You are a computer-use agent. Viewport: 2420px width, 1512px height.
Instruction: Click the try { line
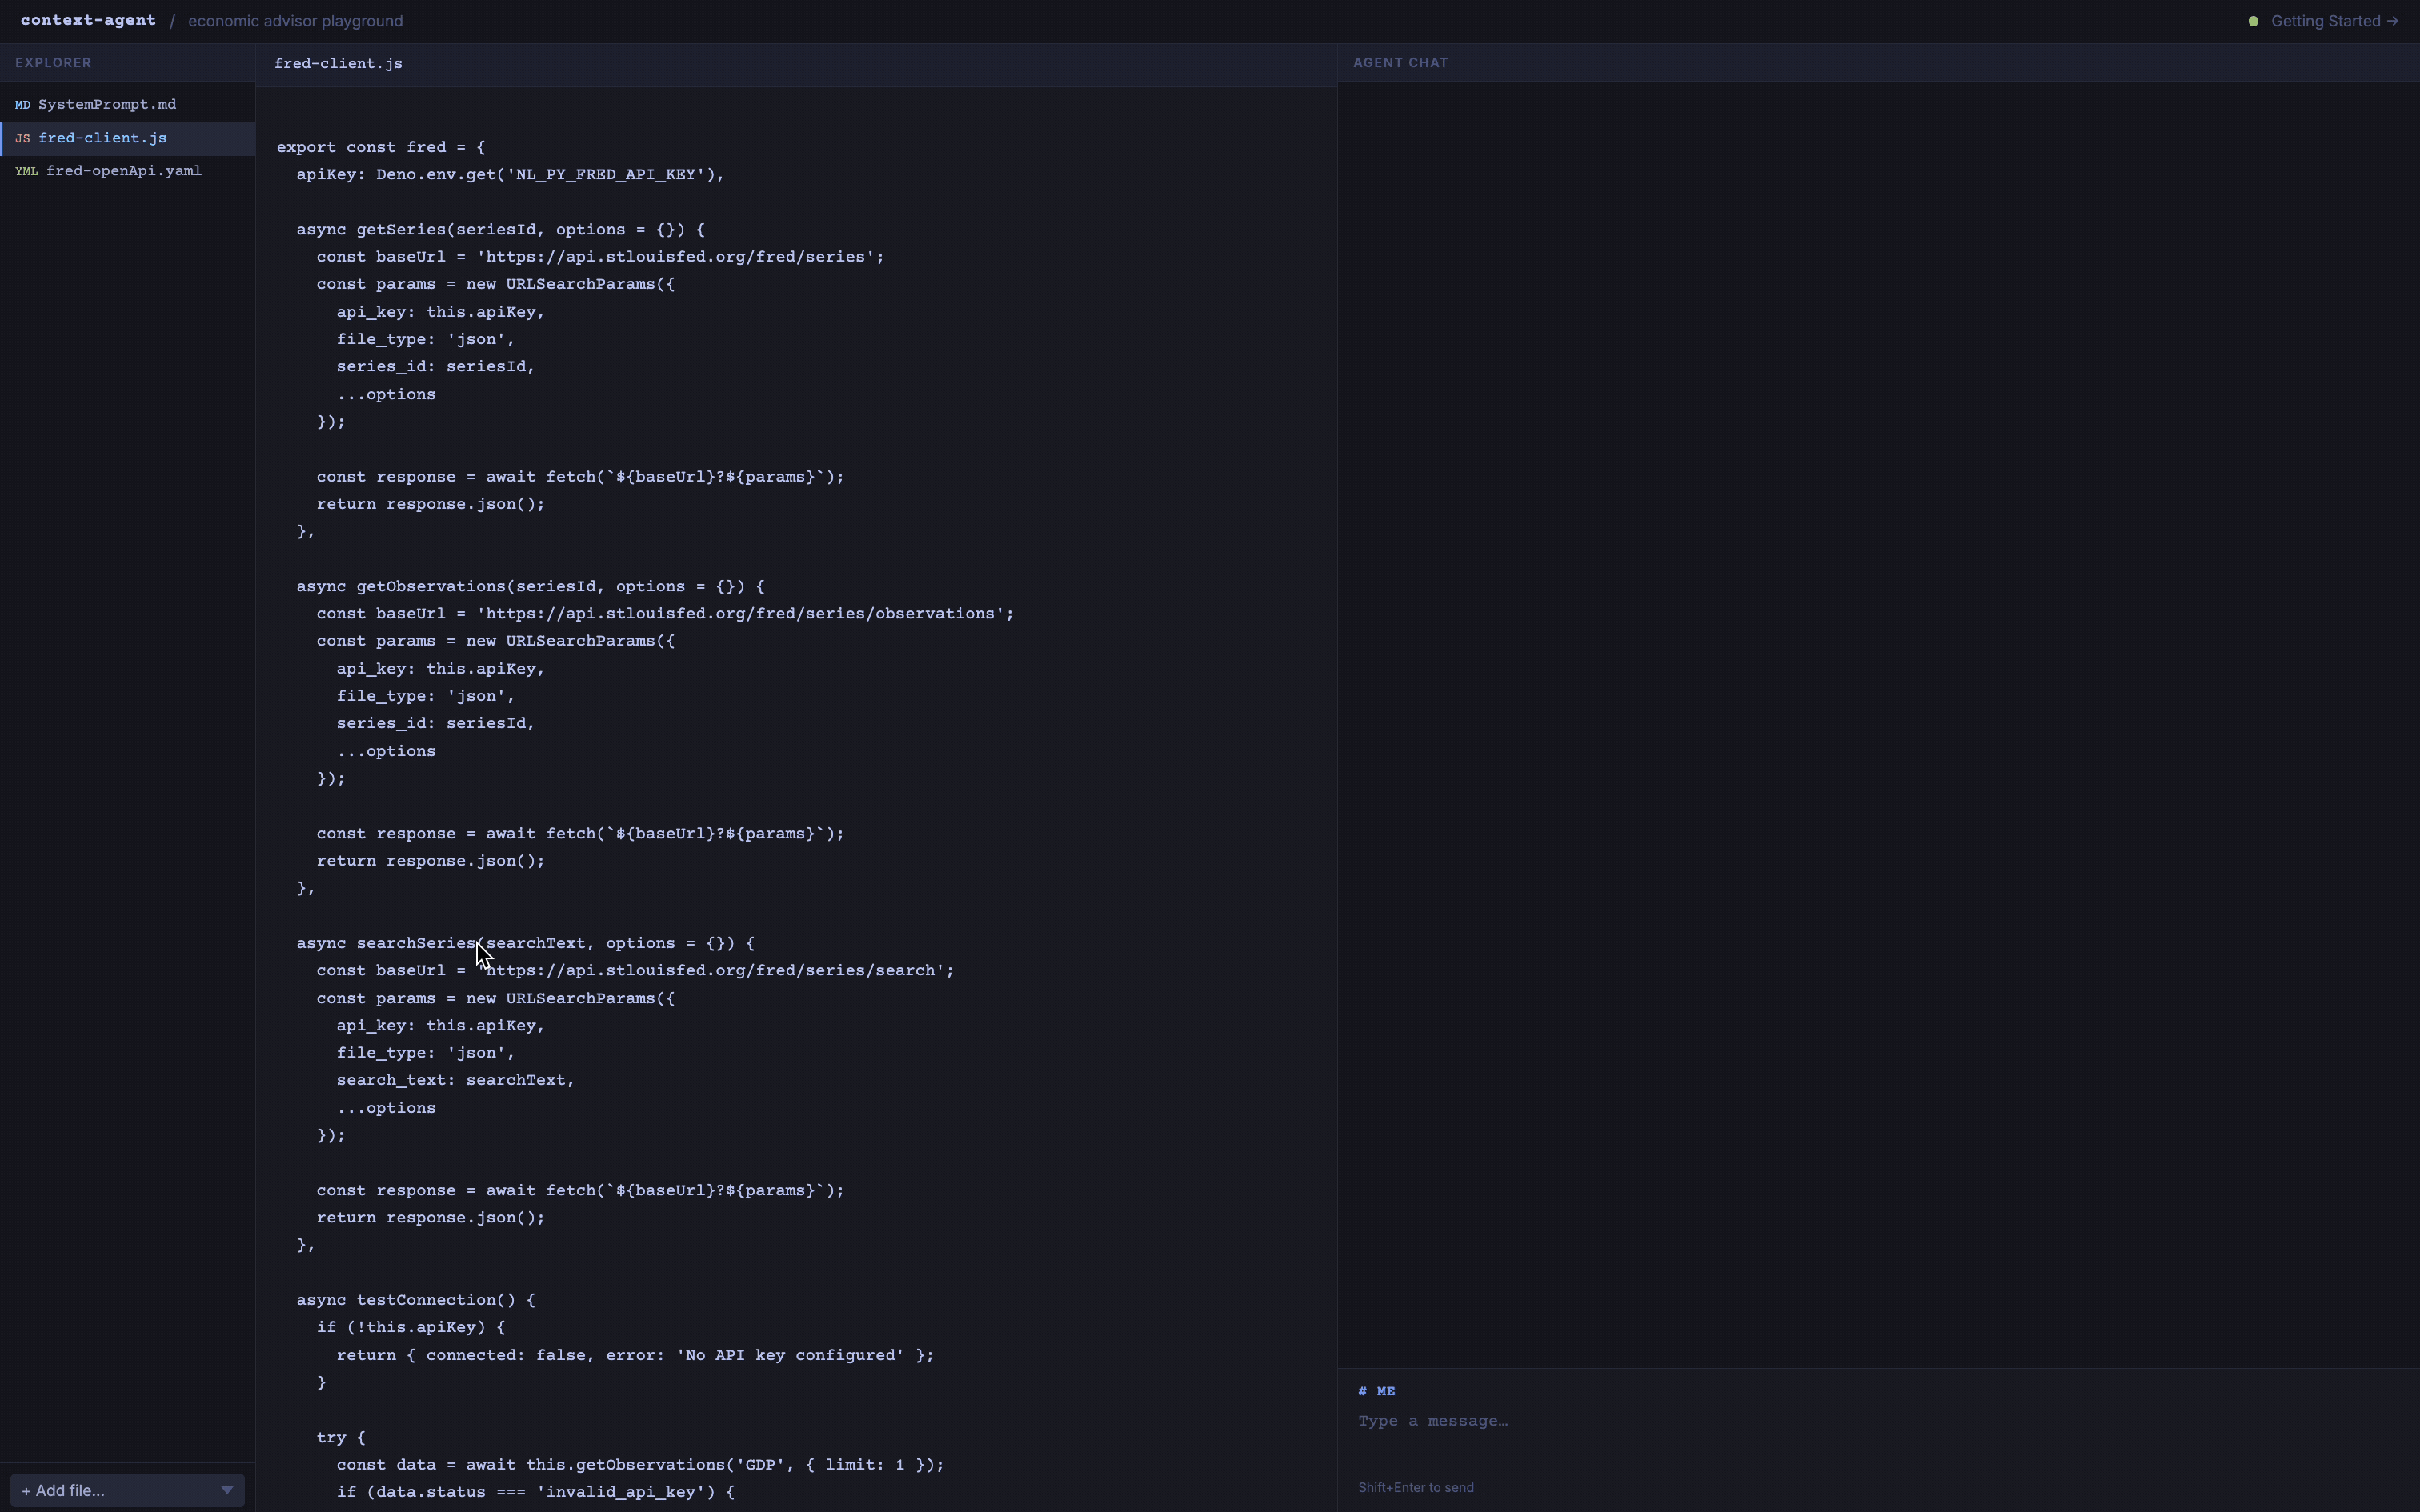tap(341, 1437)
